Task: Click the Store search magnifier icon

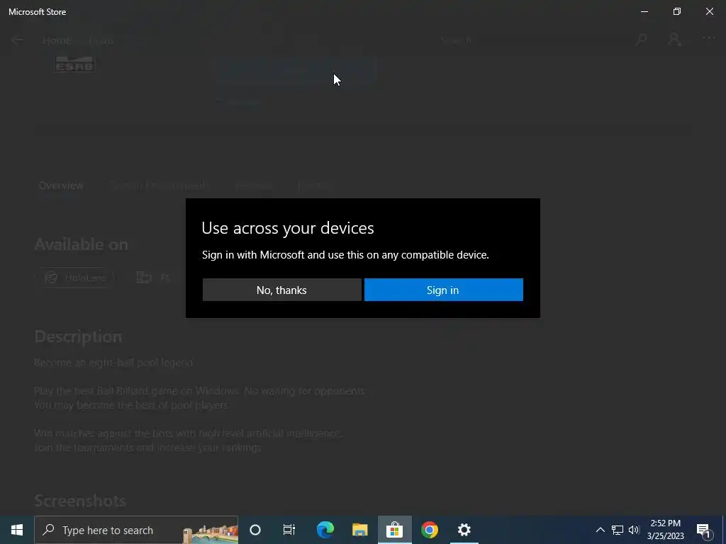Action: (x=641, y=40)
